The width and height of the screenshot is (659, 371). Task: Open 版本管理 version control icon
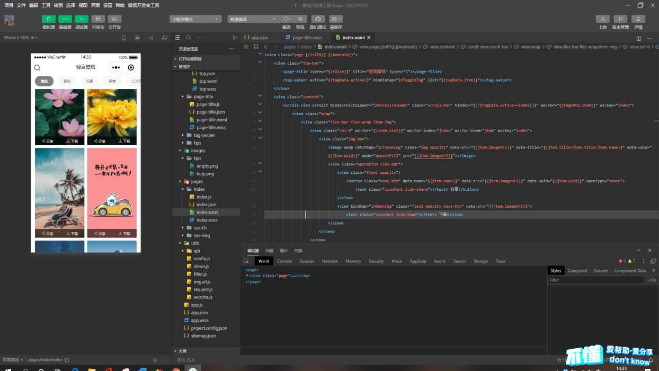pyautogui.click(x=620, y=19)
